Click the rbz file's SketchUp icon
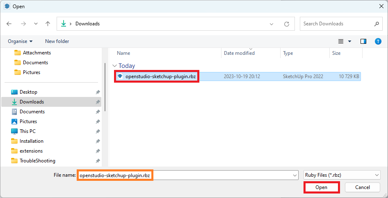The width and height of the screenshot is (388, 198). (120, 76)
